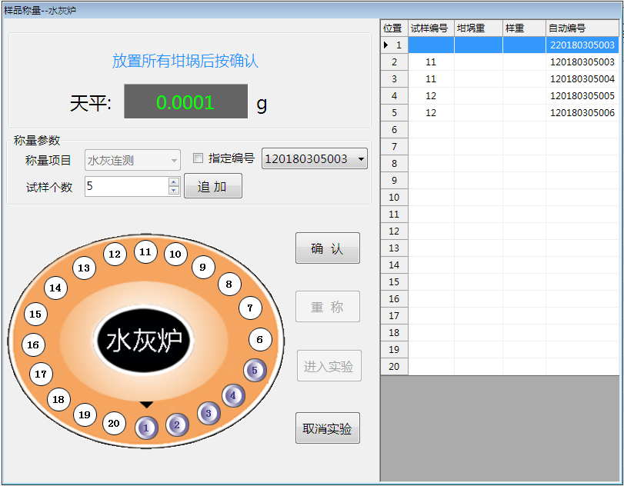Viewport: 624px width, 486px height.
Task: Click into the 试样个数 input field
Action: [x=125, y=186]
